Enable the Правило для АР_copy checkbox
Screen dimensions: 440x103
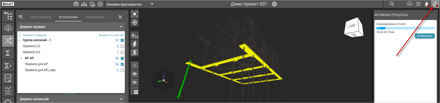click(122, 70)
